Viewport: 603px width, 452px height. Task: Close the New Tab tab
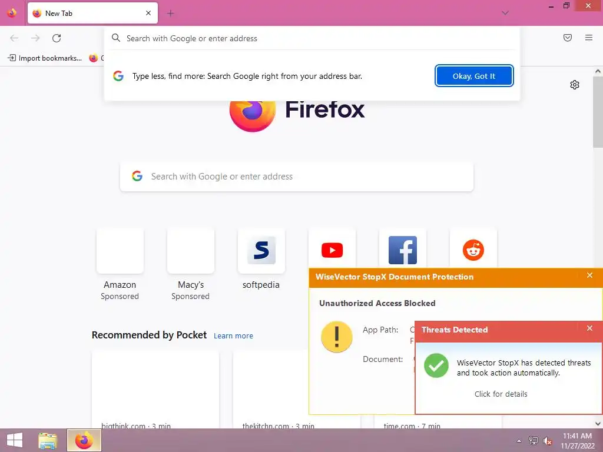click(148, 13)
